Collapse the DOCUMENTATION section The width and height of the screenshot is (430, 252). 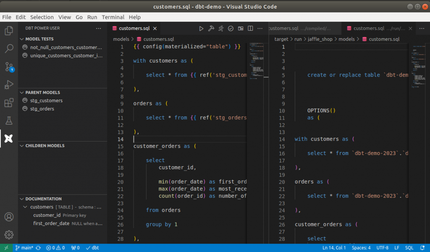(x=22, y=199)
